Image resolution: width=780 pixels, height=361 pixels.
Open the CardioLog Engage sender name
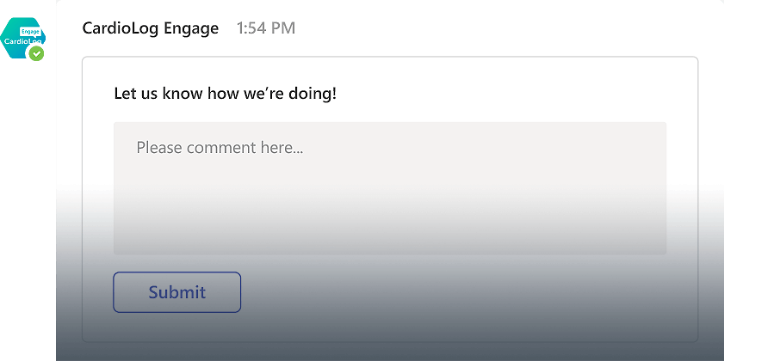pyautogui.click(x=150, y=28)
